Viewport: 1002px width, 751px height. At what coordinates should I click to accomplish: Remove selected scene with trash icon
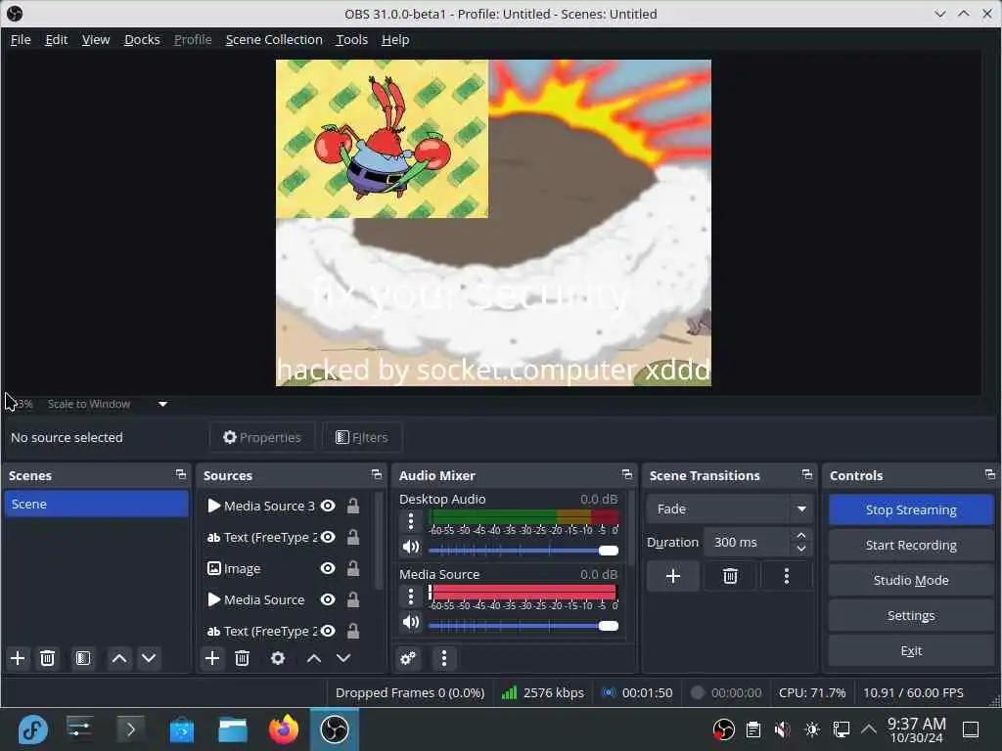point(47,658)
